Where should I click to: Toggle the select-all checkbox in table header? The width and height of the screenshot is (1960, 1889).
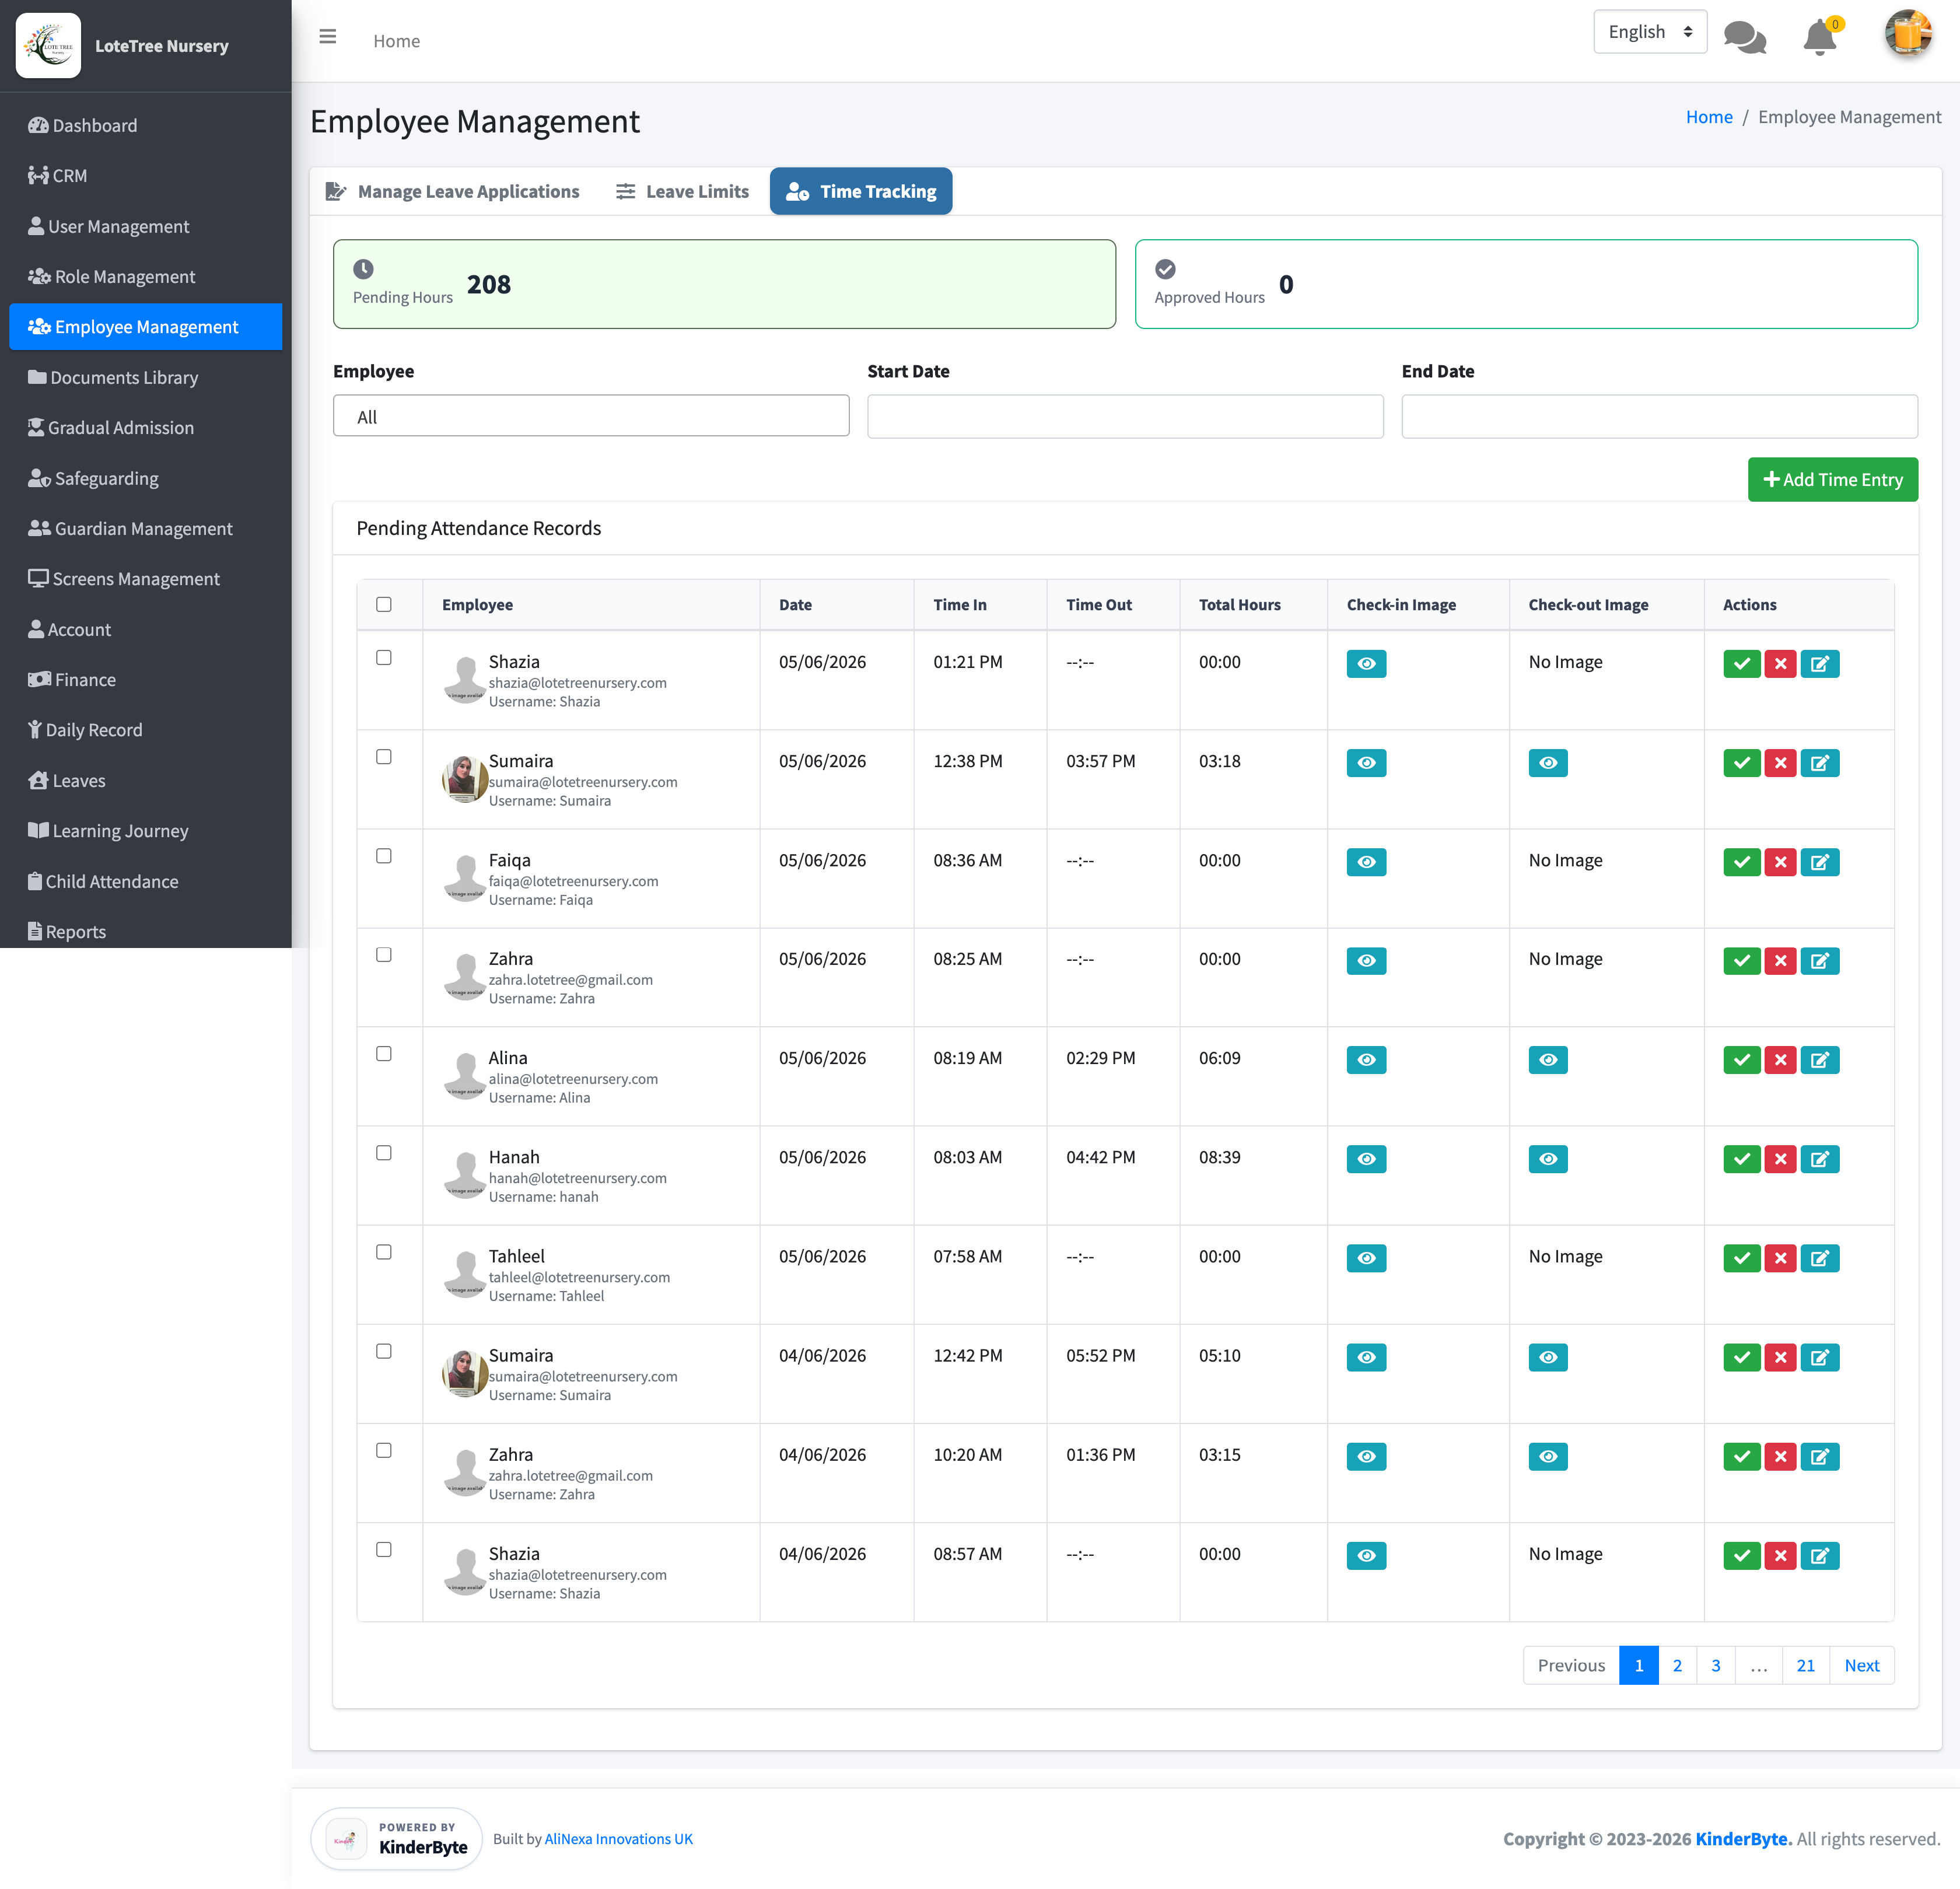383,604
